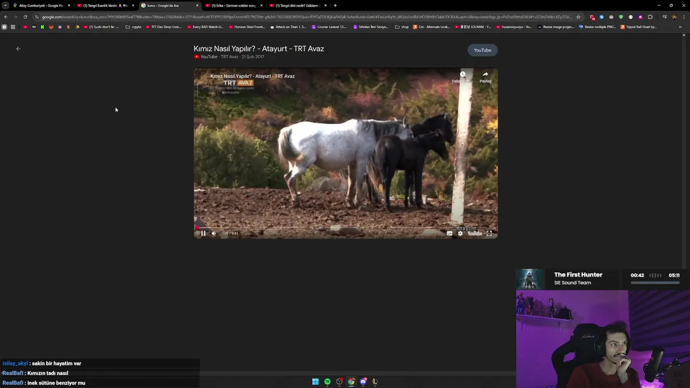Open video title overlay link in player

click(252, 76)
